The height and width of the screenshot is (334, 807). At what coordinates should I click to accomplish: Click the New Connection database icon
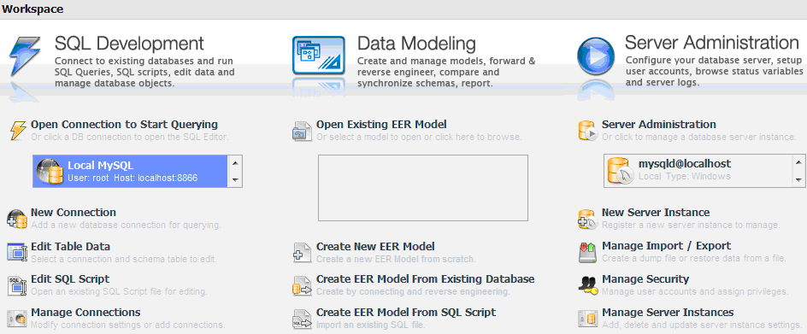click(x=16, y=219)
